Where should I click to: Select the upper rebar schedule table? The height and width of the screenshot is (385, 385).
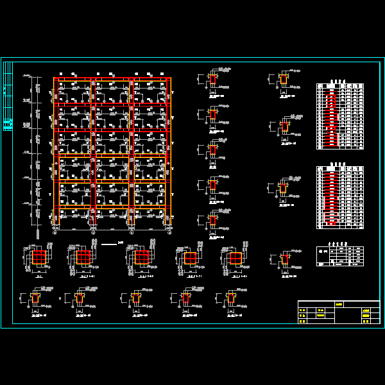click(339, 116)
